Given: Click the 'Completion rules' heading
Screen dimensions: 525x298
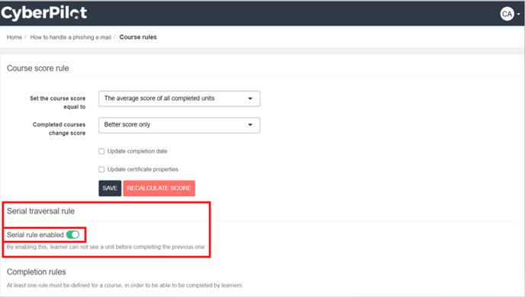Looking at the screenshot, I should 36,272.
